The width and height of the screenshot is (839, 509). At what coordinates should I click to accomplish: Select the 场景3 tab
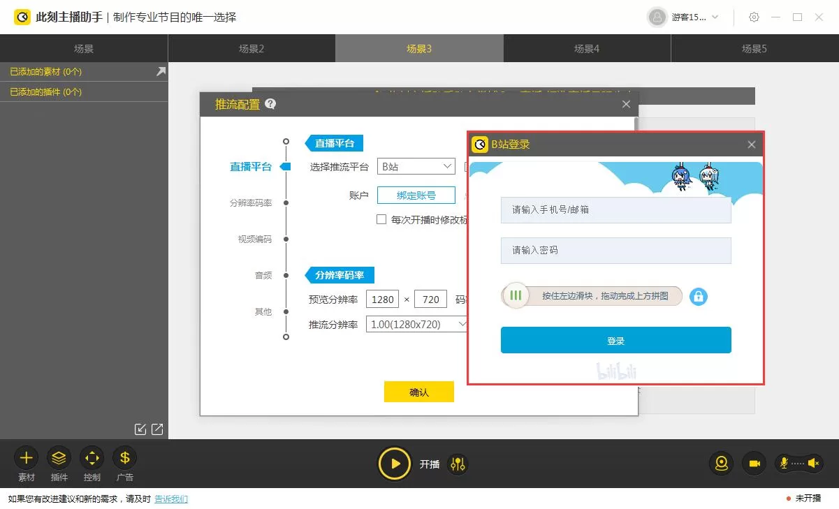click(x=419, y=48)
